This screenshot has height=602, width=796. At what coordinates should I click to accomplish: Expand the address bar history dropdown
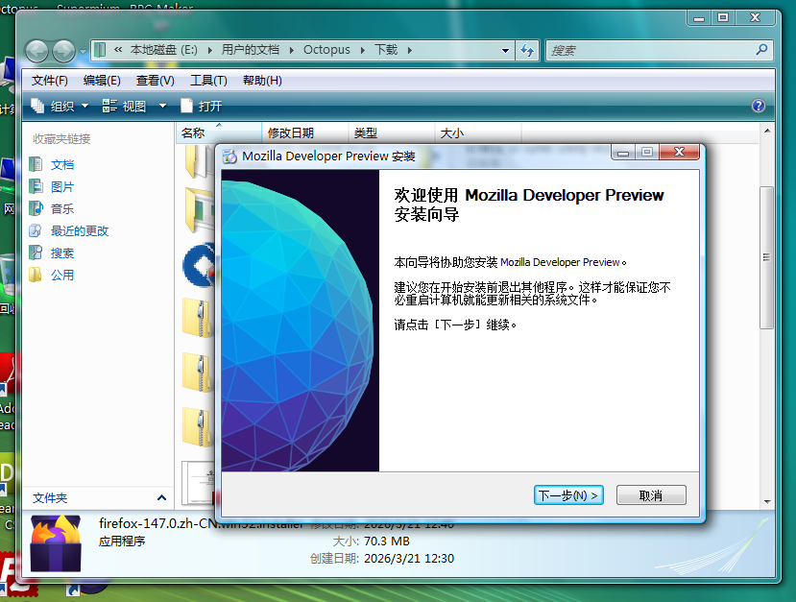point(506,51)
